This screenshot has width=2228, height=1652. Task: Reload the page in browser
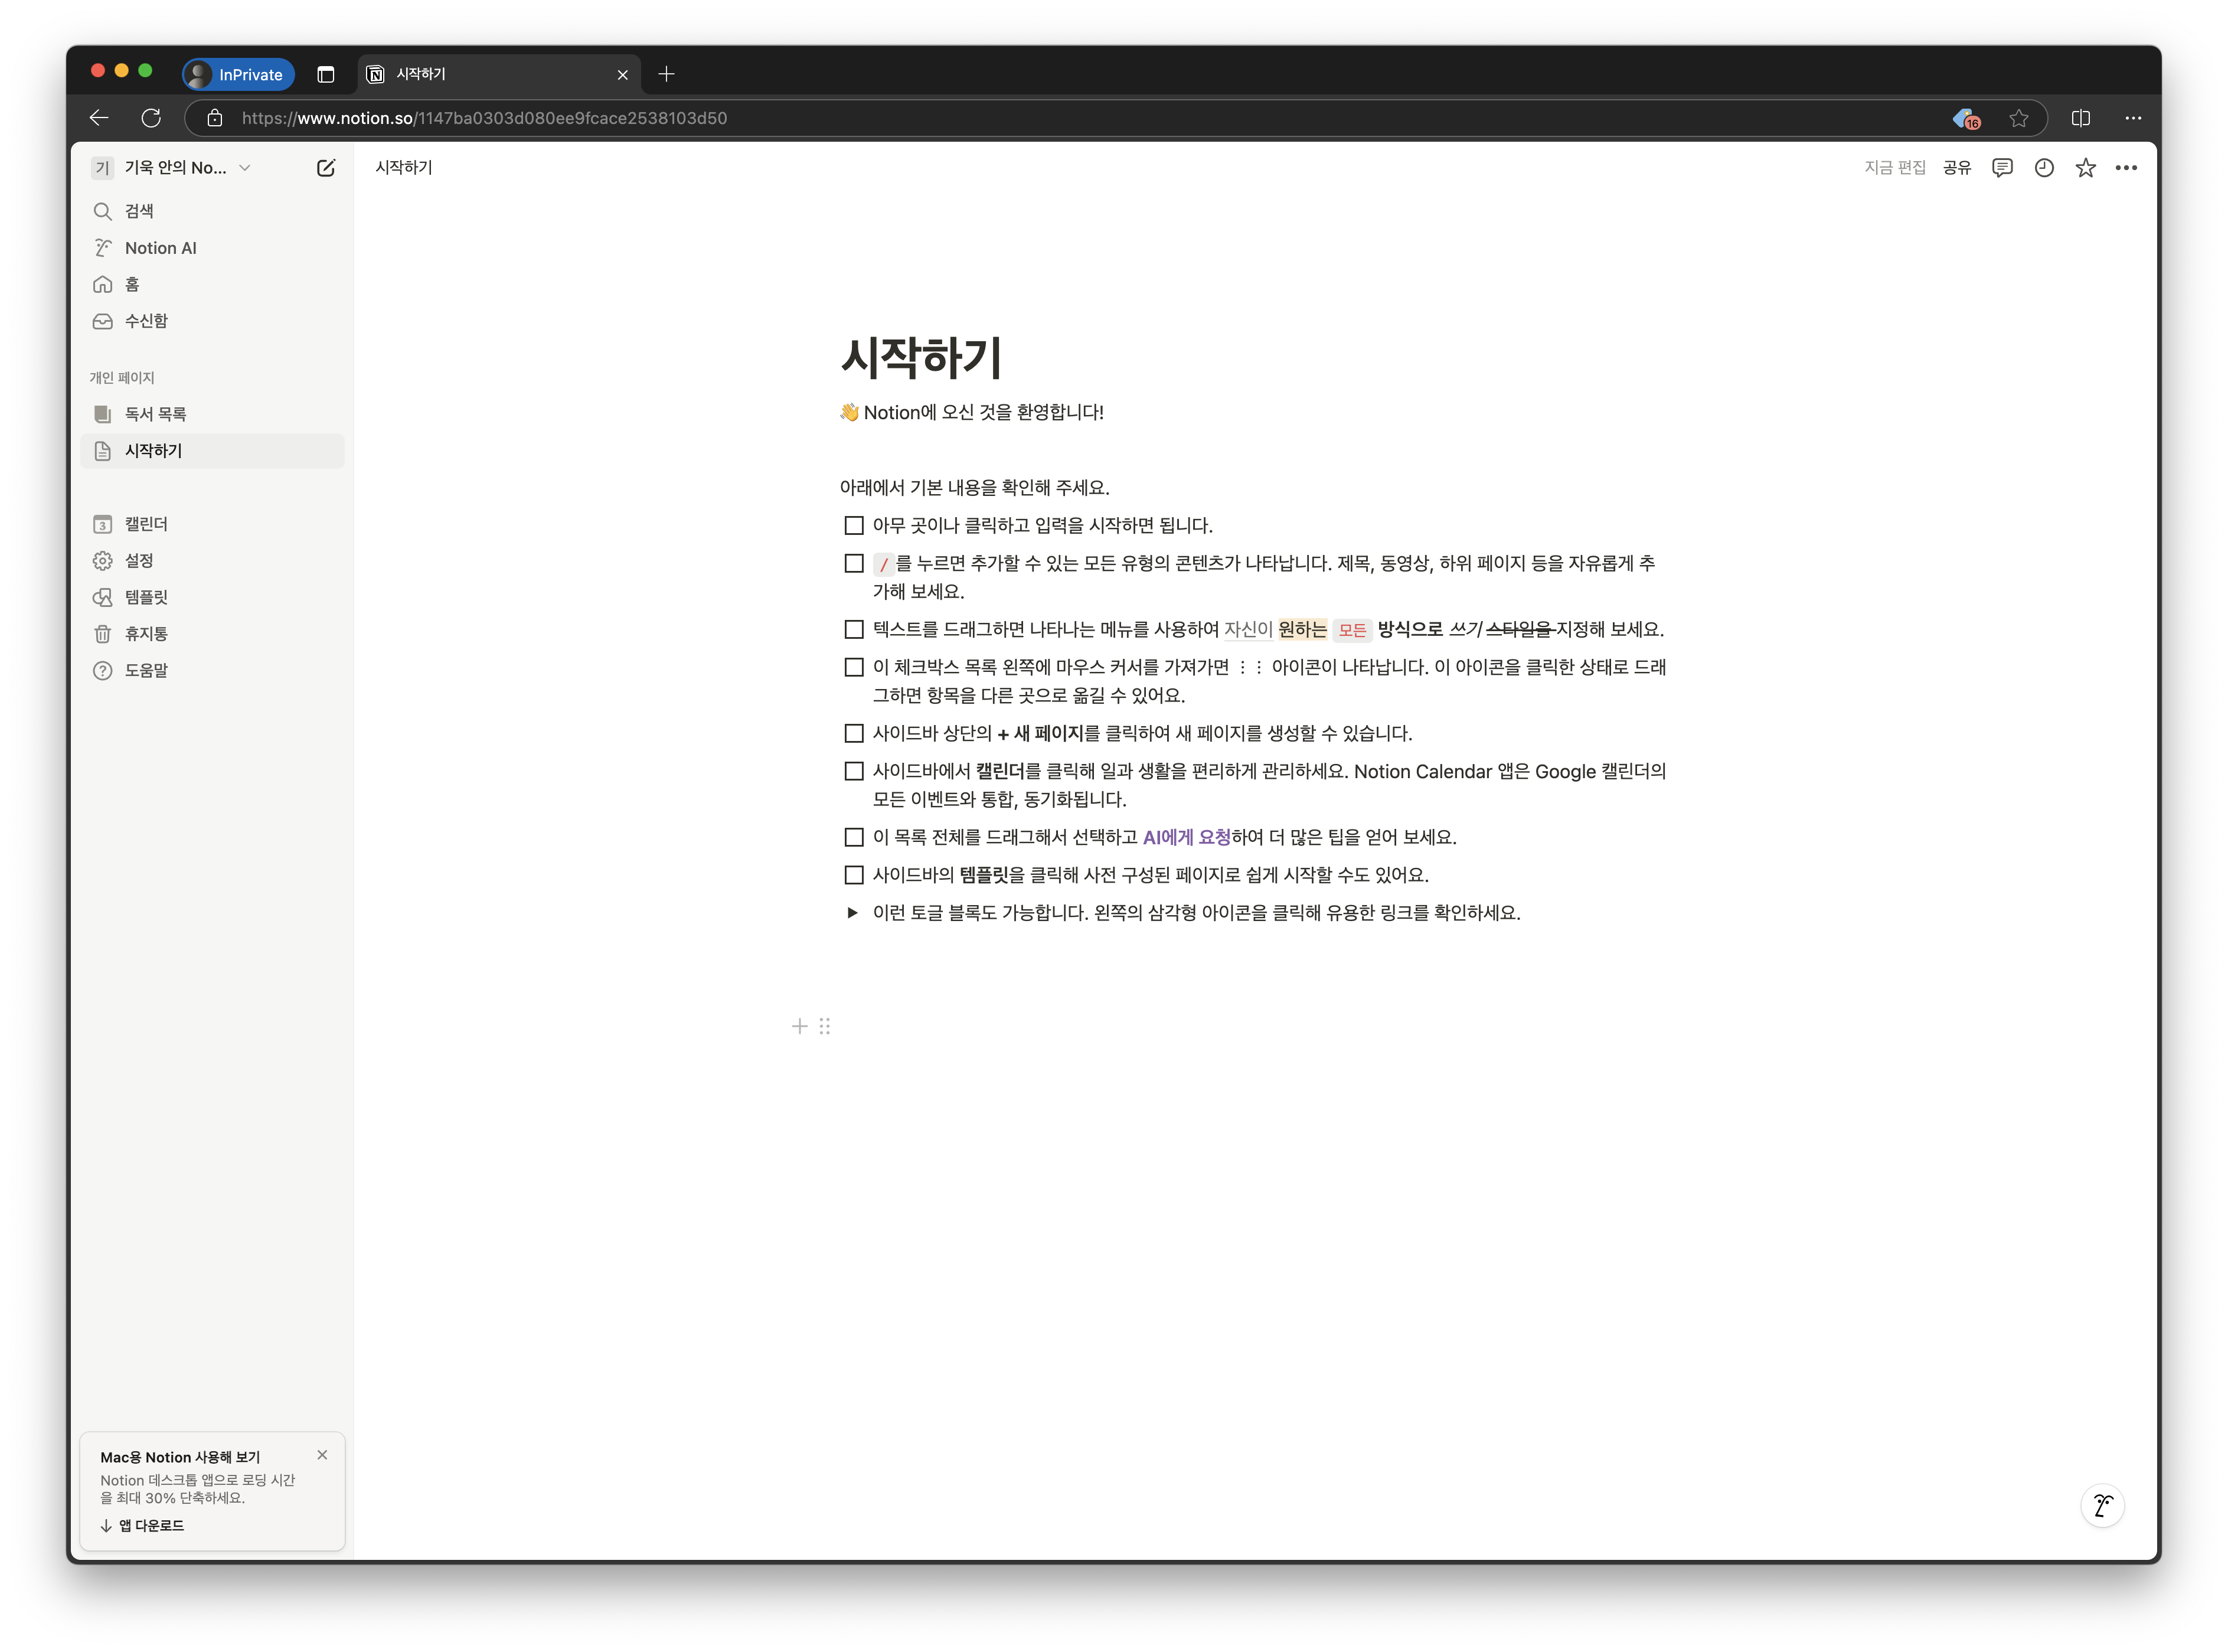[x=151, y=118]
